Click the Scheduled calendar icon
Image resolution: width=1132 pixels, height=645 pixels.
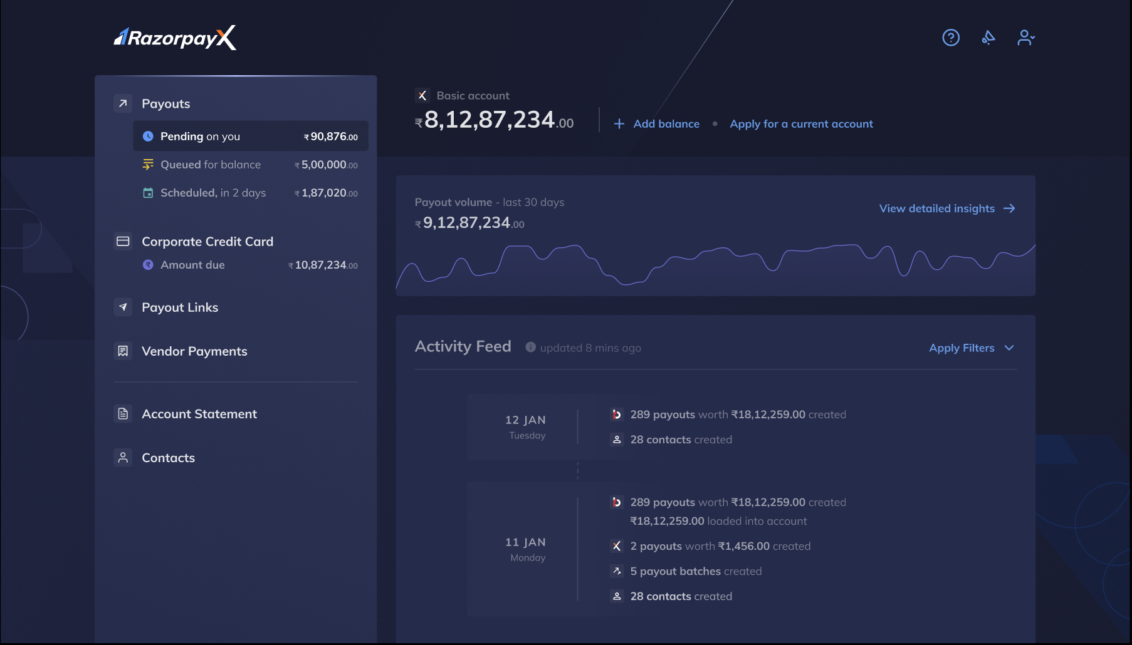tap(148, 192)
